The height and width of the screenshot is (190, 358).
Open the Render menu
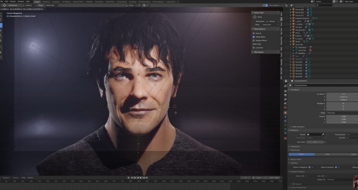coord(13,1)
